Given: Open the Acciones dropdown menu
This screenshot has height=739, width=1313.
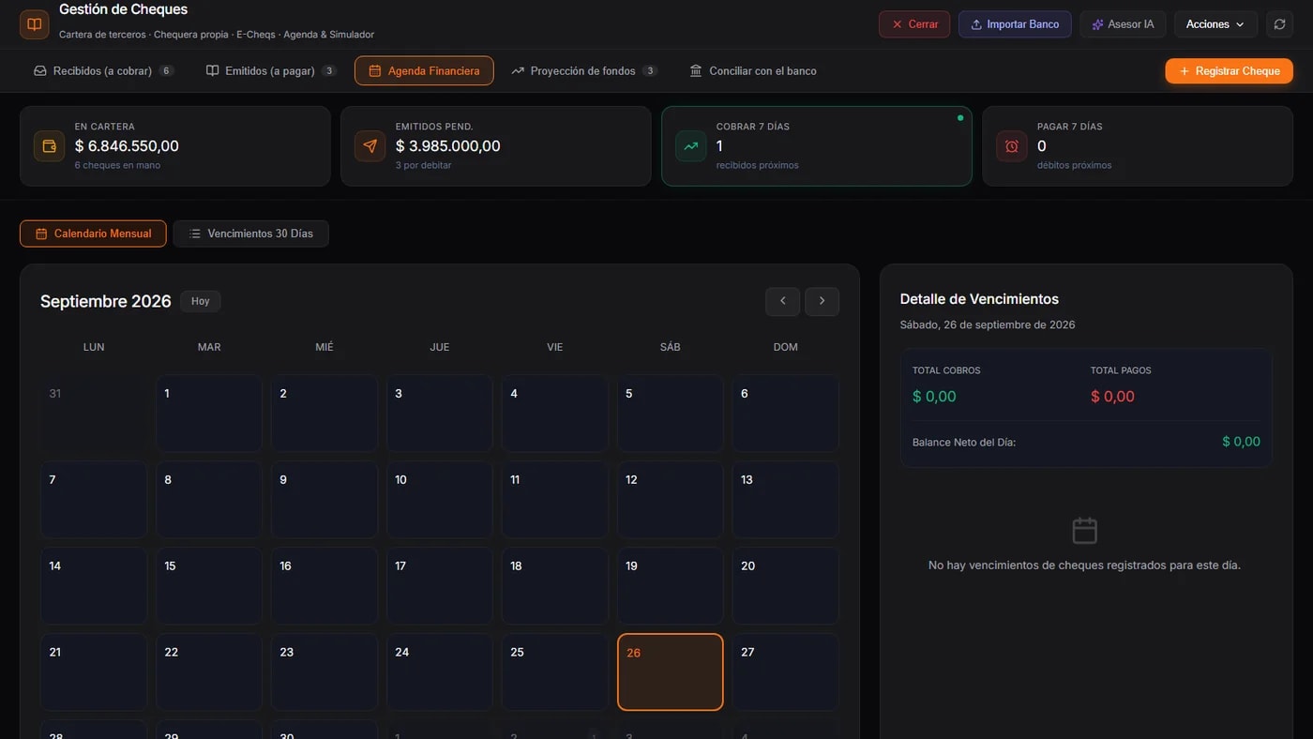Looking at the screenshot, I should click(x=1215, y=24).
